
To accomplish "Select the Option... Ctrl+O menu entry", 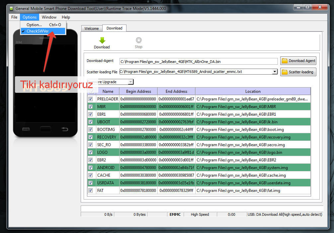I will (43, 25).
